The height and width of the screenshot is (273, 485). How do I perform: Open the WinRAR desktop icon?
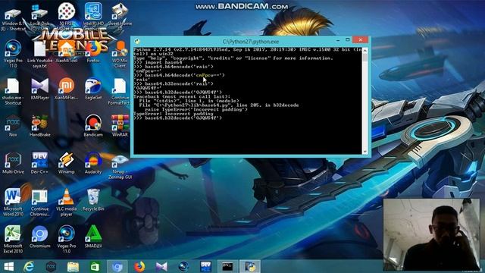(x=120, y=127)
